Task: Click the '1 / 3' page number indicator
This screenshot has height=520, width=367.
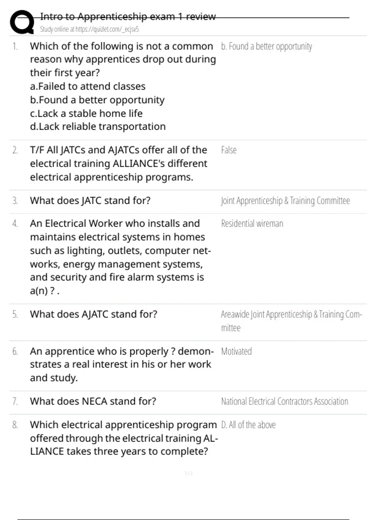Action: coord(189,474)
